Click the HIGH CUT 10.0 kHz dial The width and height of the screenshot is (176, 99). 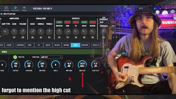point(82,65)
